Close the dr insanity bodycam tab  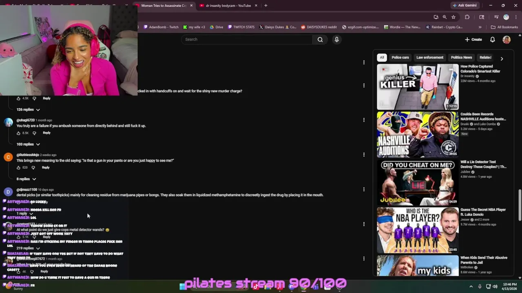coord(256,5)
